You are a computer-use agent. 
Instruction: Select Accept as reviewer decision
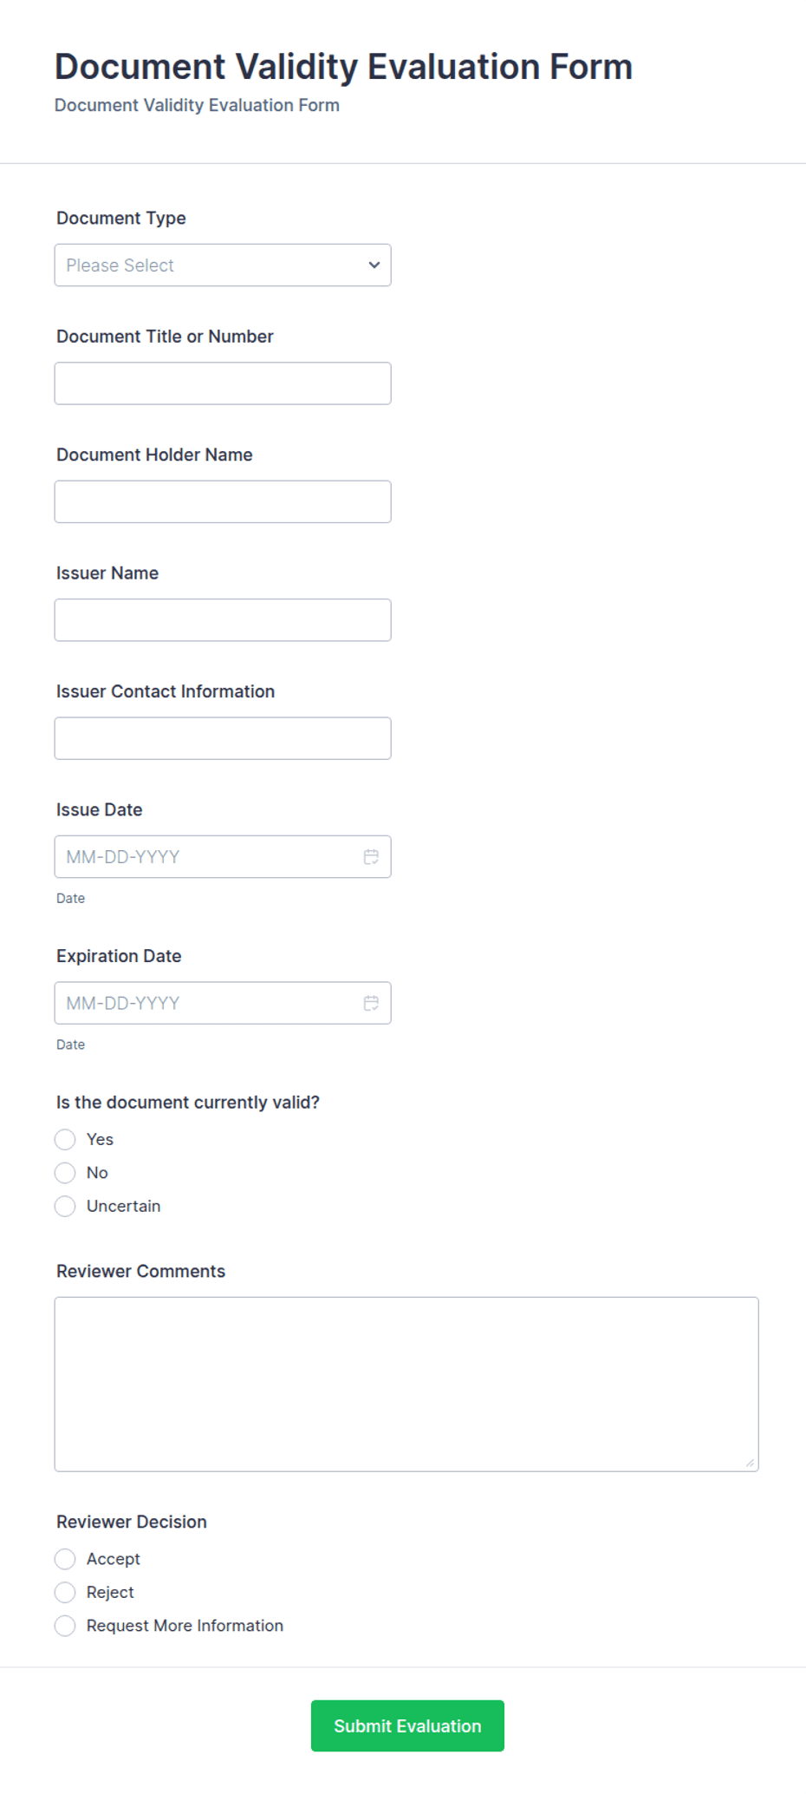65,1559
